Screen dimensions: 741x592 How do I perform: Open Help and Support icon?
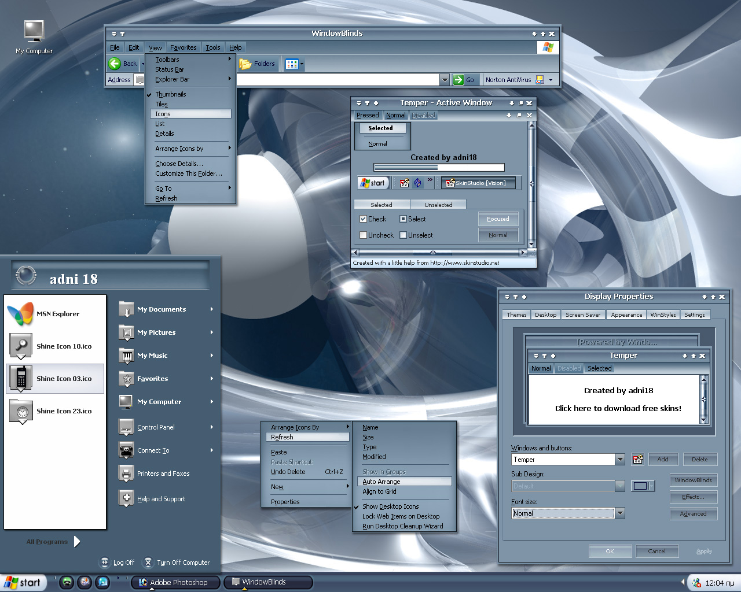[126, 498]
